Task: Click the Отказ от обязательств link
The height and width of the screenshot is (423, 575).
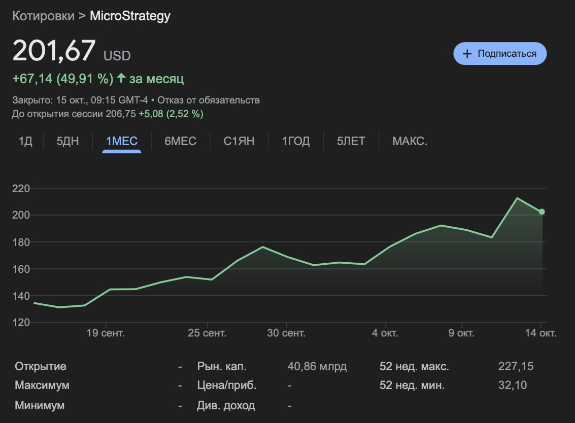Action: click(209, 100)
